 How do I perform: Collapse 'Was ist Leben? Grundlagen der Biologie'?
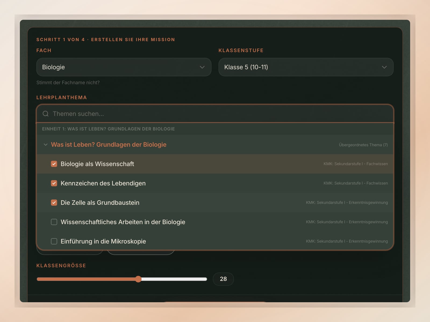[x=46, y=145]
